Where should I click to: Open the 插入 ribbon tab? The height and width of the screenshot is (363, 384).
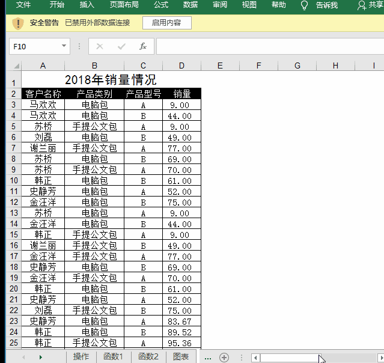point(87,5)
